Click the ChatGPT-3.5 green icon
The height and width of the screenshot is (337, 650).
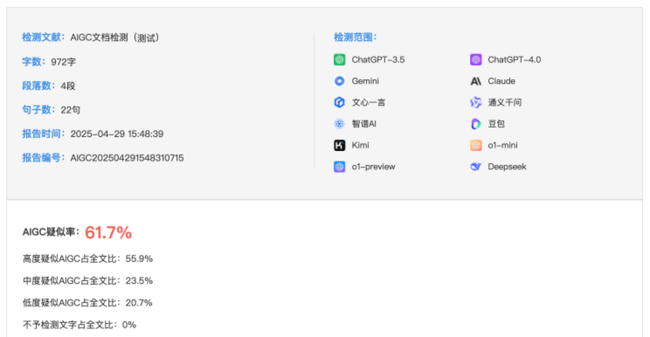pyautogui.click(x=339, y=60)
